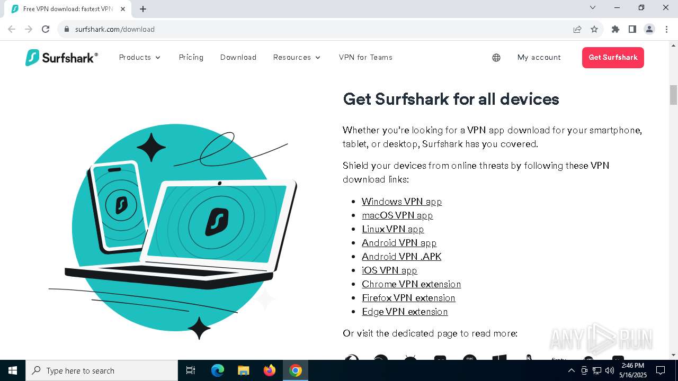Open Task View on the taskbar
Image resolution: width=678 pixels, height=381 pixels.
click(191, 370)
